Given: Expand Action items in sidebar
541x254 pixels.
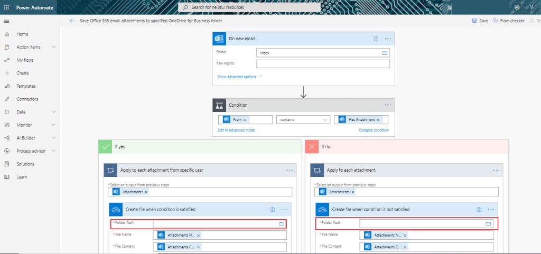Looking at the screenshot, I should (54, 47).
